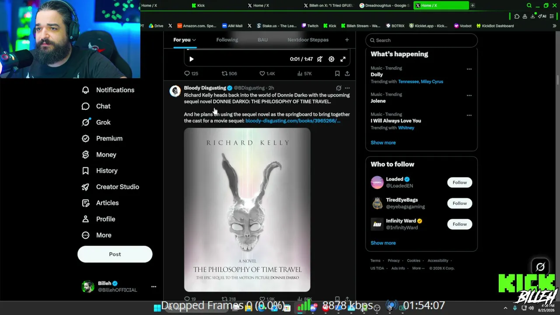Click the Post button
Viewport: 560px width, 315px height.
(115, 254)
